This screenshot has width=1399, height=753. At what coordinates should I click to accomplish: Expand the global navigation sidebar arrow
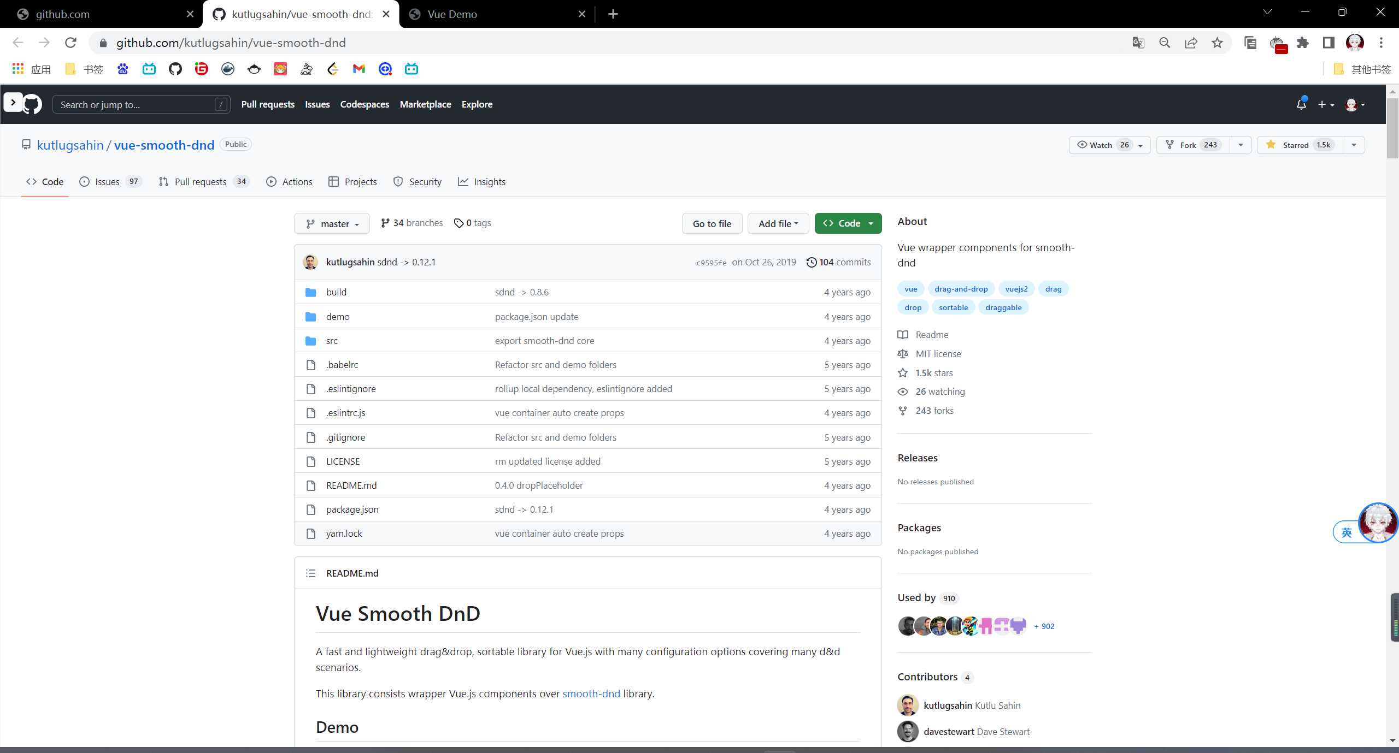coord(13,103)
